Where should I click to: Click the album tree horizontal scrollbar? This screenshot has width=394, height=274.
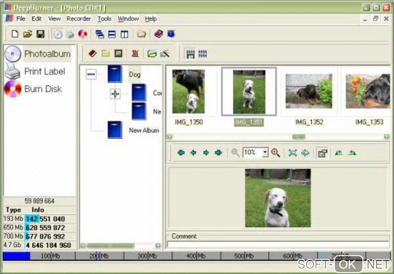click(110, 245)
